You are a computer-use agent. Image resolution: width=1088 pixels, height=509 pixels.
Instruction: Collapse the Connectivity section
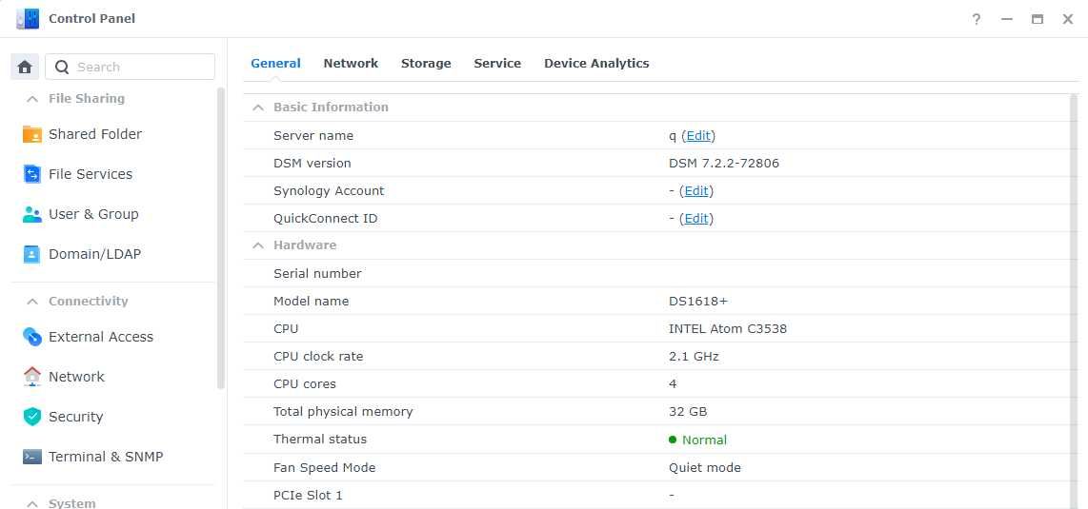pyautogui.click(x=32, y=302)
